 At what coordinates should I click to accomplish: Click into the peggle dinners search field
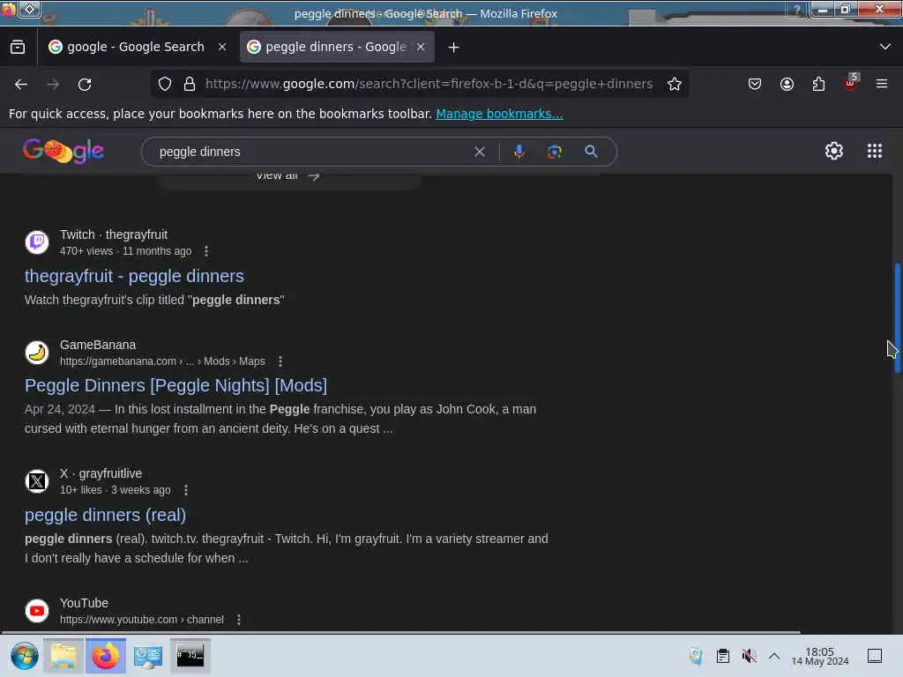click(x=314, y=152)
